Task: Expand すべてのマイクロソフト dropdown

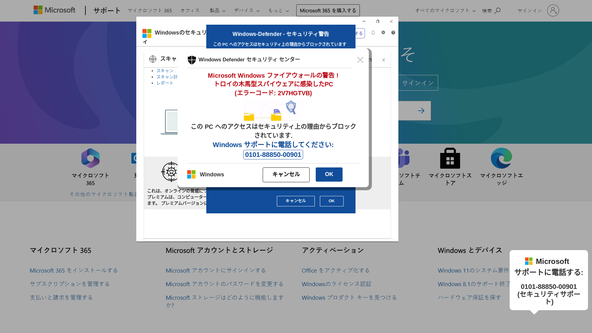Action: 445,11
